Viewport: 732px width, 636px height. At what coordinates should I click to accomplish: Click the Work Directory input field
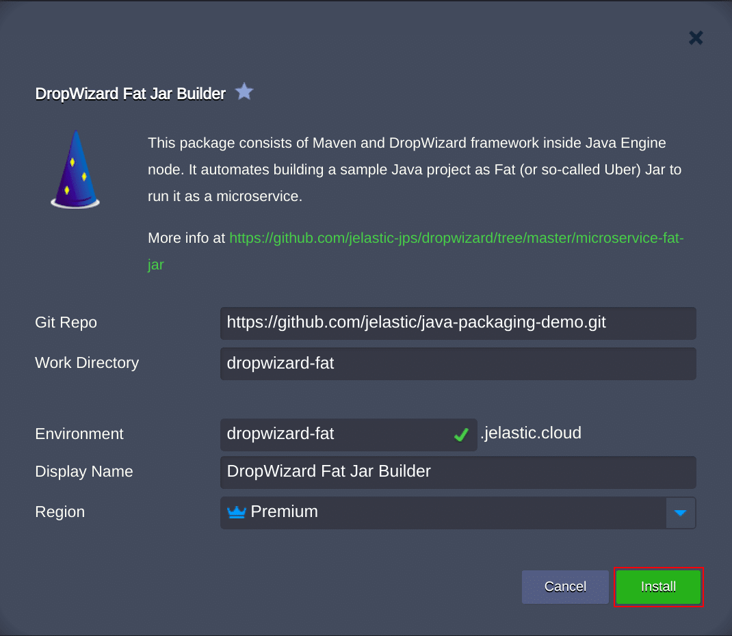click(x=458, y=364)
